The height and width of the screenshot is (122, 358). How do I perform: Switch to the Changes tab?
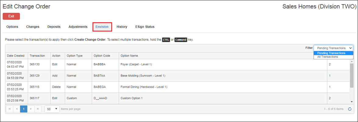point(33,27)
